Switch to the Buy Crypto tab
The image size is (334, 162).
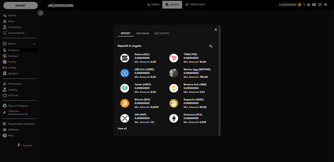162,33
